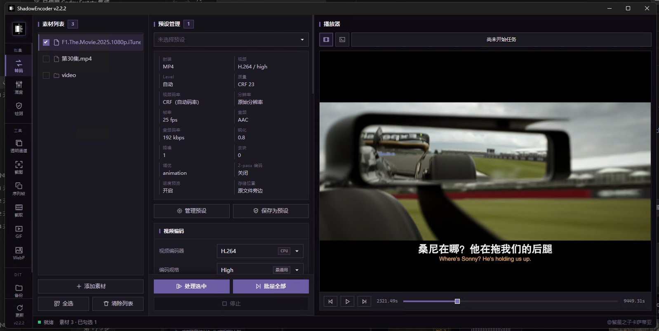Switch player to console log view icon

pos(342,40)
